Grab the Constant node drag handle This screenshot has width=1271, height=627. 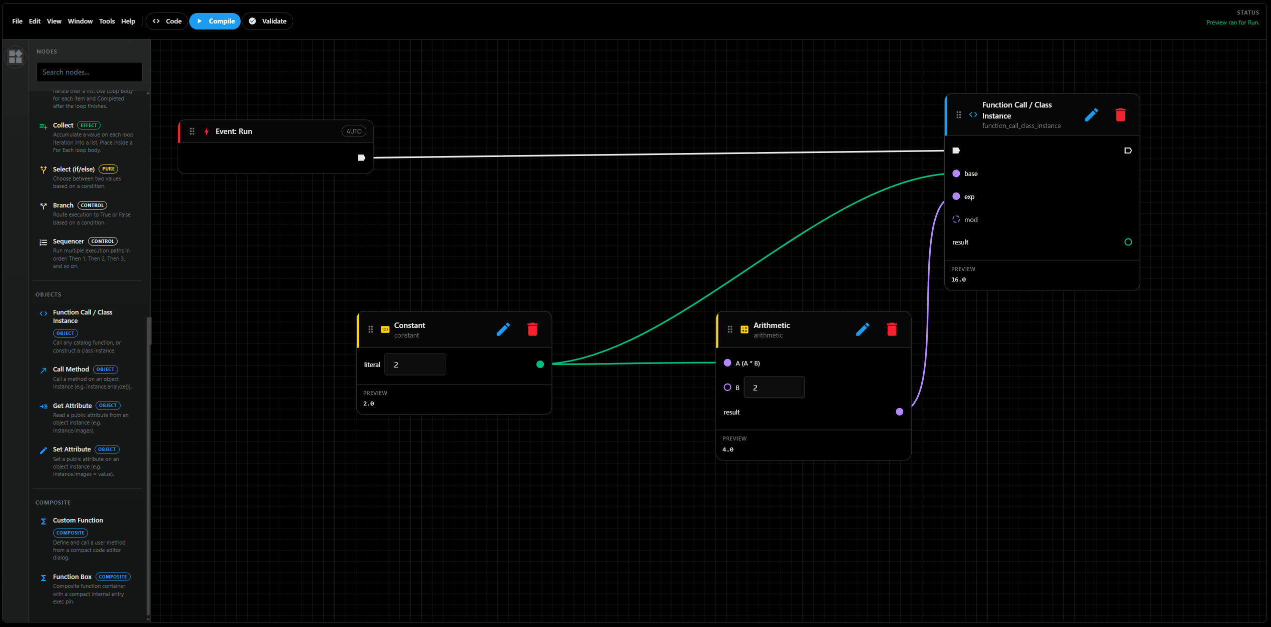point(371,329)
